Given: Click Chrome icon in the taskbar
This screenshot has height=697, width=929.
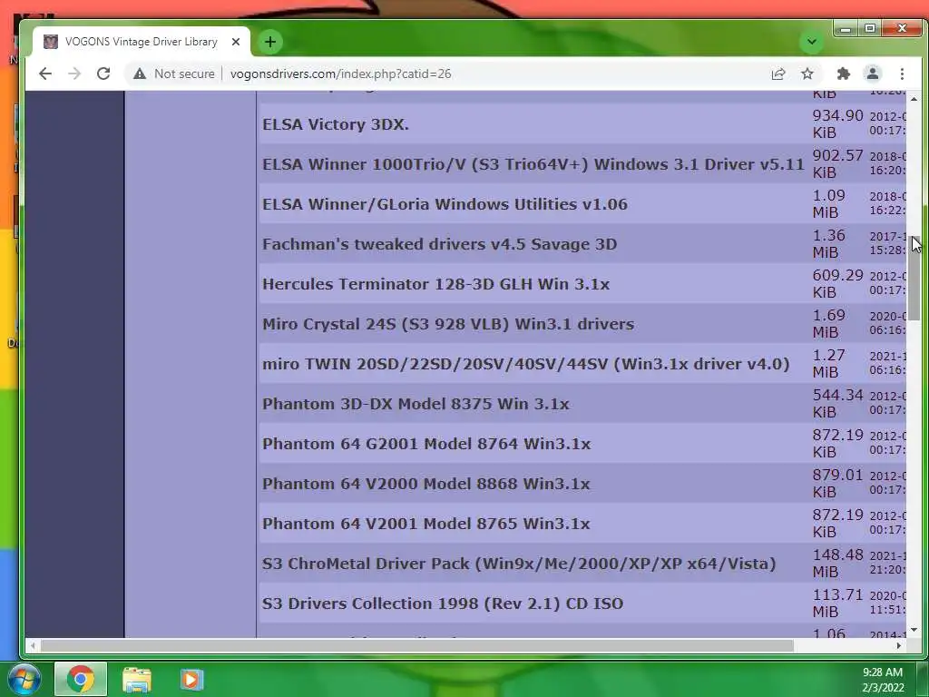Looking at the screenshot, I should 81,679.
